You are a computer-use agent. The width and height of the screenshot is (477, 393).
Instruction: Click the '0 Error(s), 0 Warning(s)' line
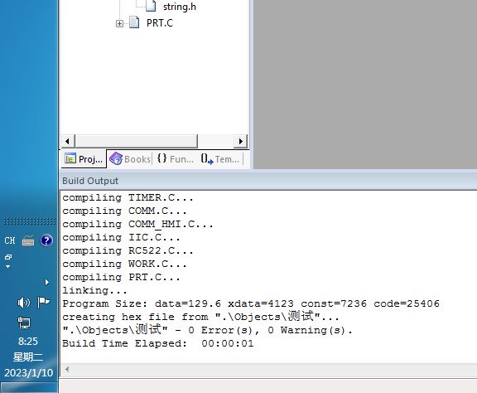(208, 330)
